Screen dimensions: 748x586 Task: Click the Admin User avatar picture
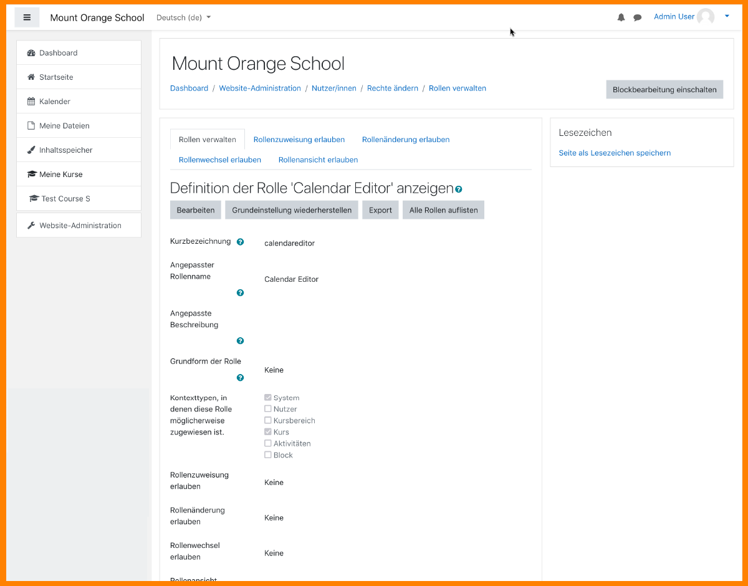(x=706, y=17)
